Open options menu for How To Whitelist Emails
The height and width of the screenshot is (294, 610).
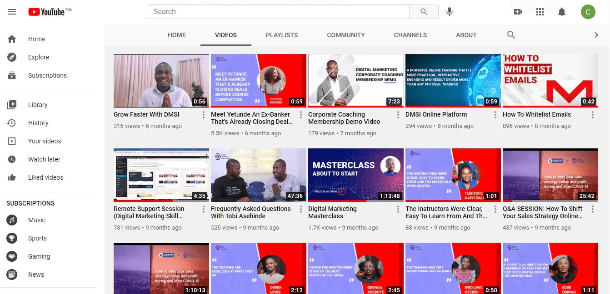[x=593, y=115]
